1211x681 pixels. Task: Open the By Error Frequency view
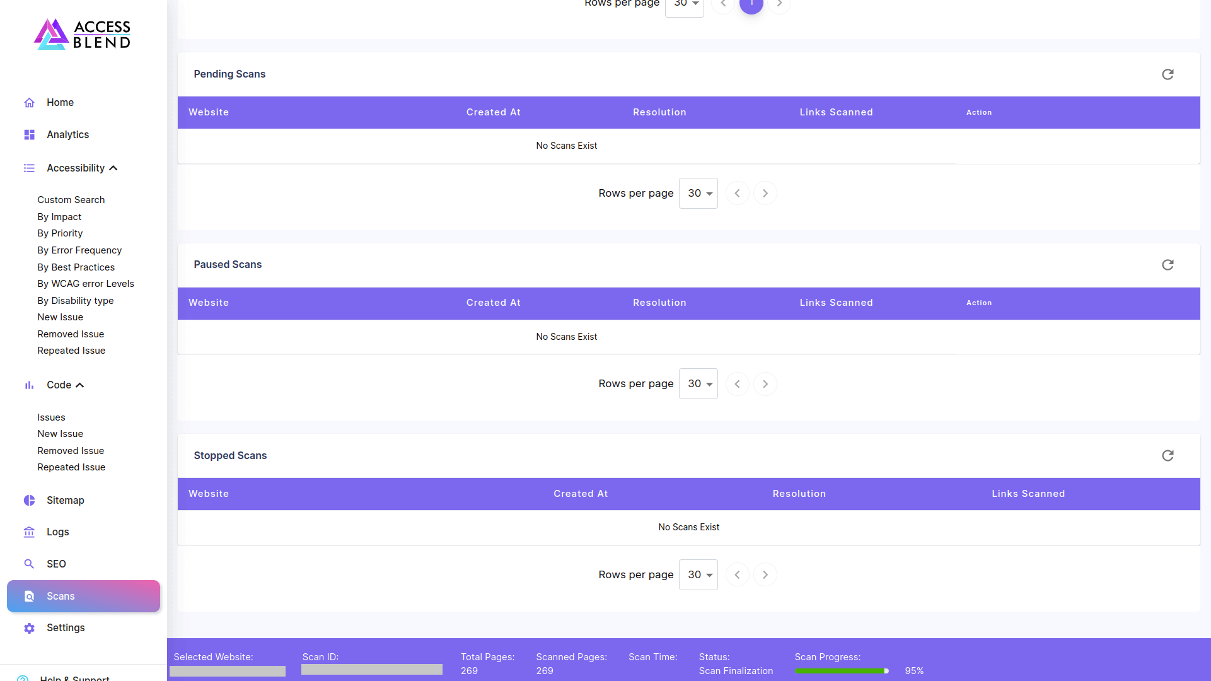tap(79, 250)
